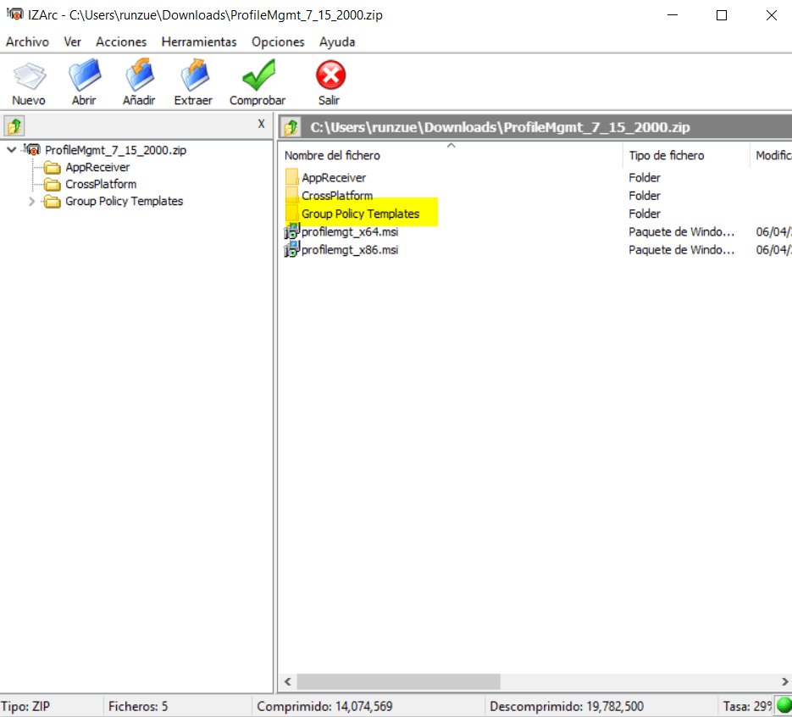
Task: Select the Añadir icon to add files
Action: [x=138, y=76]
